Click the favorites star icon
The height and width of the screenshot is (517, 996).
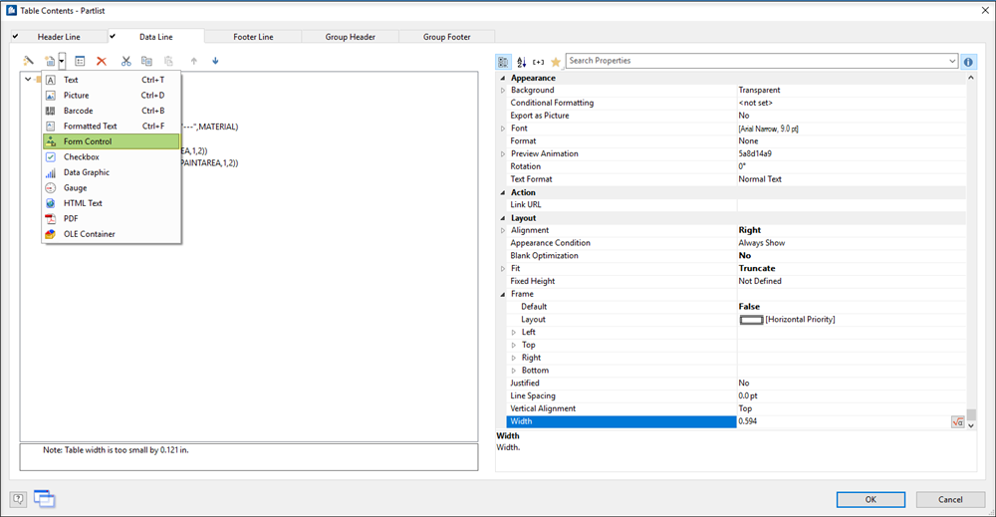coord(556,62)
